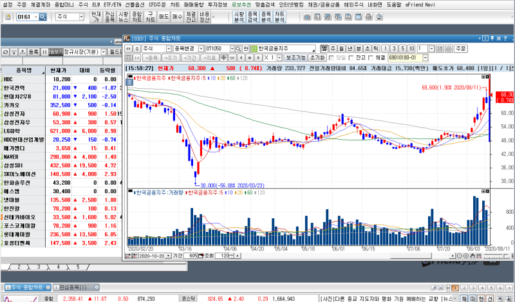Select the tick (틱) period toggle
This screenshot has height=302, width=515.
point(376,49)
